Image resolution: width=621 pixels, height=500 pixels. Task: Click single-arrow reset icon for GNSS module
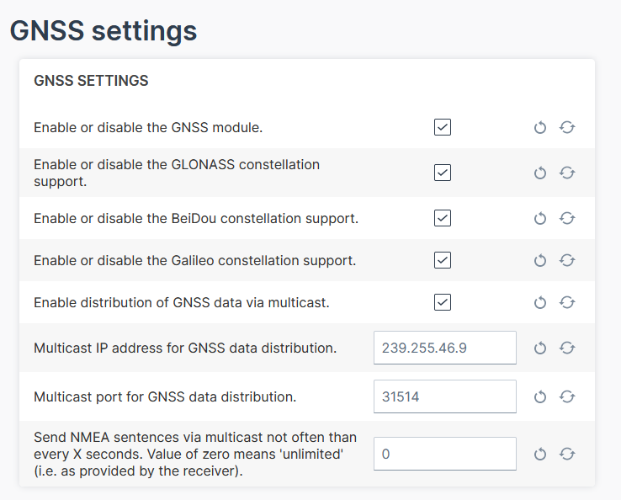[x=540, y=128]
